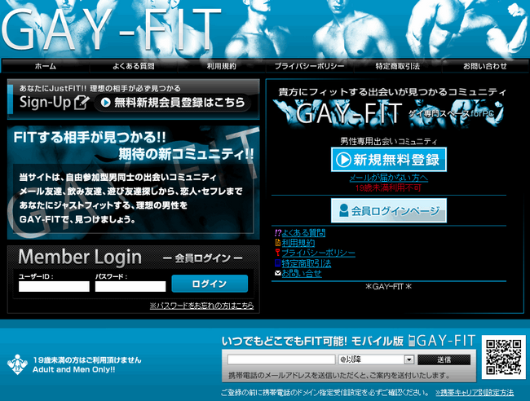Click the 新規無料登録 button in the right panel
This screenshot has width=530, height=401.
(x=389, y=160)
